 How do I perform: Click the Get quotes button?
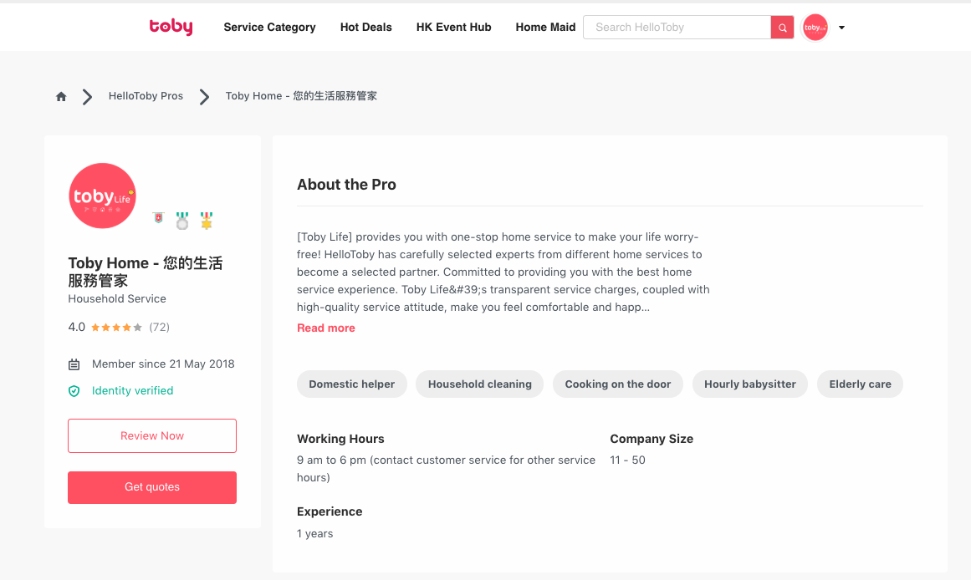[x=152, y=487]
